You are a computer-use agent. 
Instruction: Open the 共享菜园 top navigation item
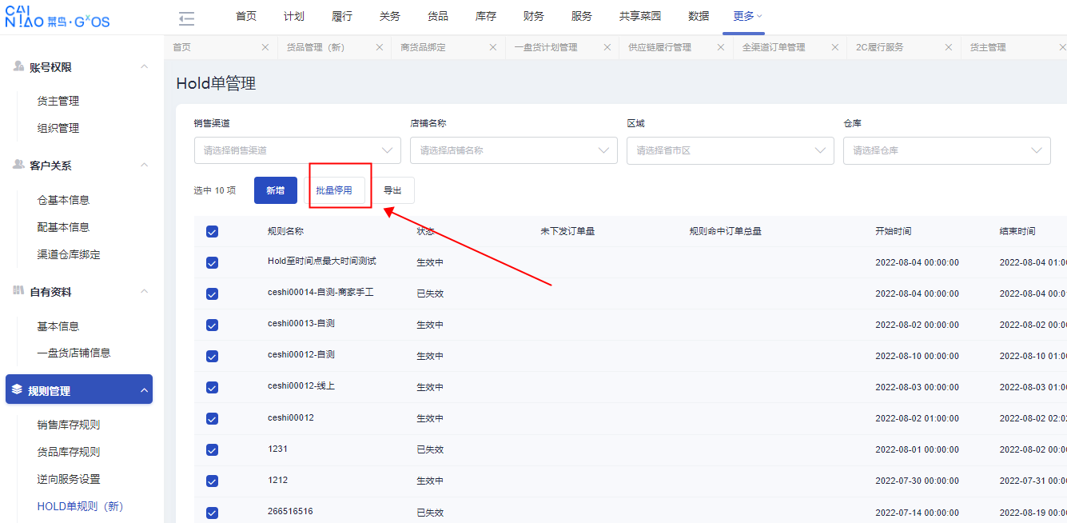tap(640, 16)
